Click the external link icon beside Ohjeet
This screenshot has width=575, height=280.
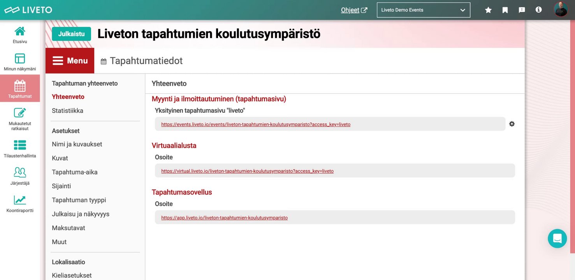(364, 10)
